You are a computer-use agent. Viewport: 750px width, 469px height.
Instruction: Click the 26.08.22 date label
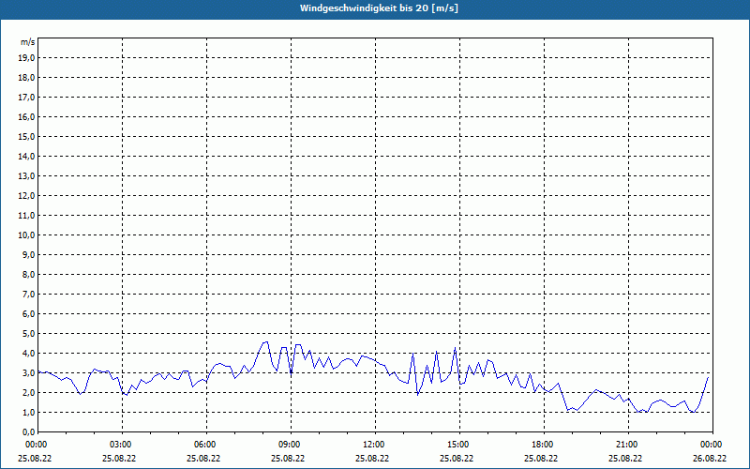(x=710, y=458)
